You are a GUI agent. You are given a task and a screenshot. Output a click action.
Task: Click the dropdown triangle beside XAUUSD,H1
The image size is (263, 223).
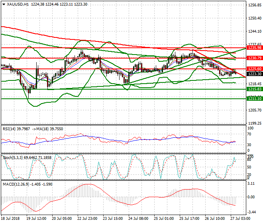[x=4, y=4]
